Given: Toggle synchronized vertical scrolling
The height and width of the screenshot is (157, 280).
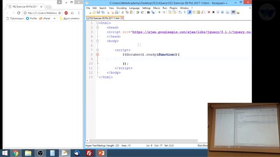Looking at the screenshot, I should click(169, 12).
